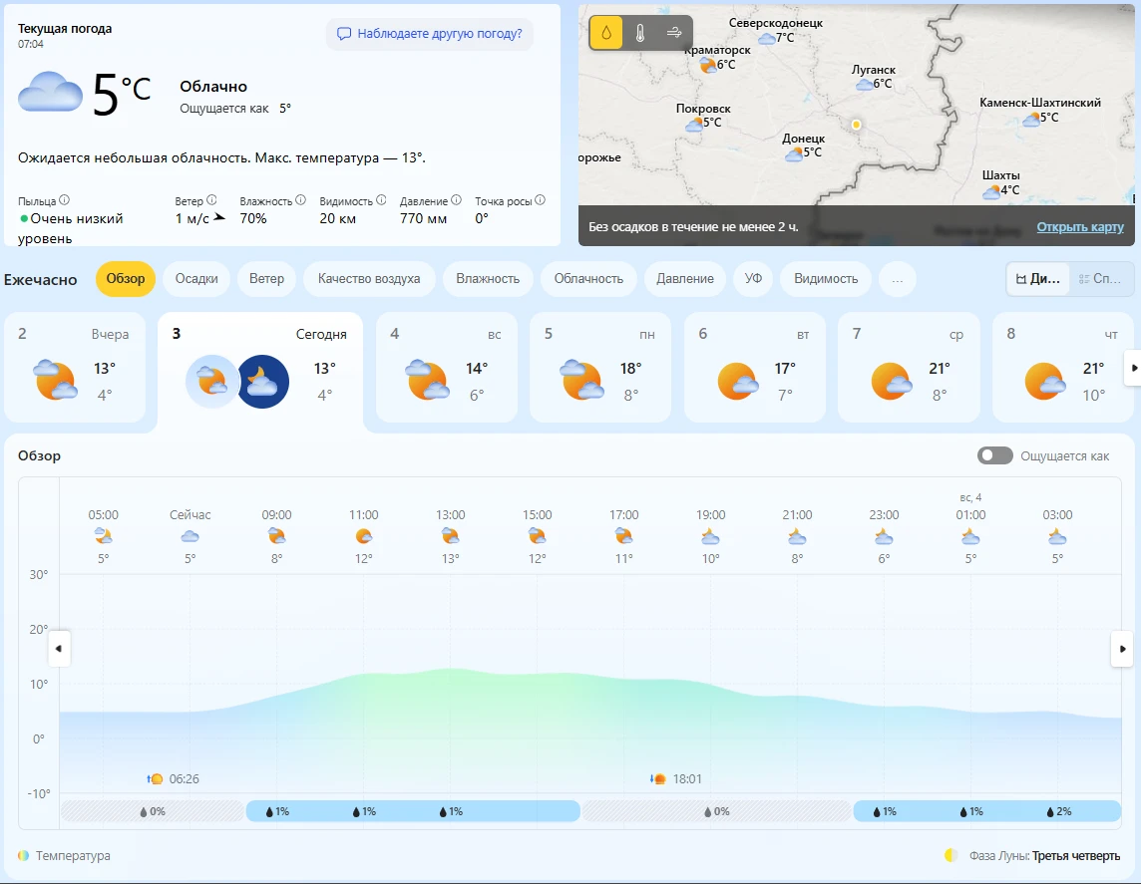Click the info icon next to Точка росы
This screenshot has height=884, width=1141.
pyautogui.click(x=540, y=200)
